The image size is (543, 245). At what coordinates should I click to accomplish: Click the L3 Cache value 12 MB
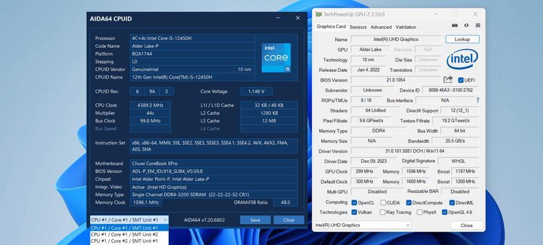269,121
